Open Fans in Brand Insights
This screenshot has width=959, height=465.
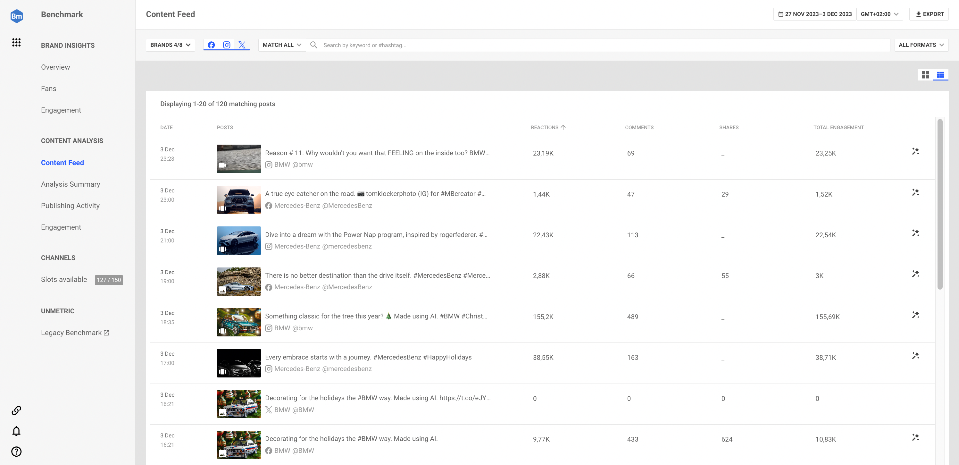48,89
